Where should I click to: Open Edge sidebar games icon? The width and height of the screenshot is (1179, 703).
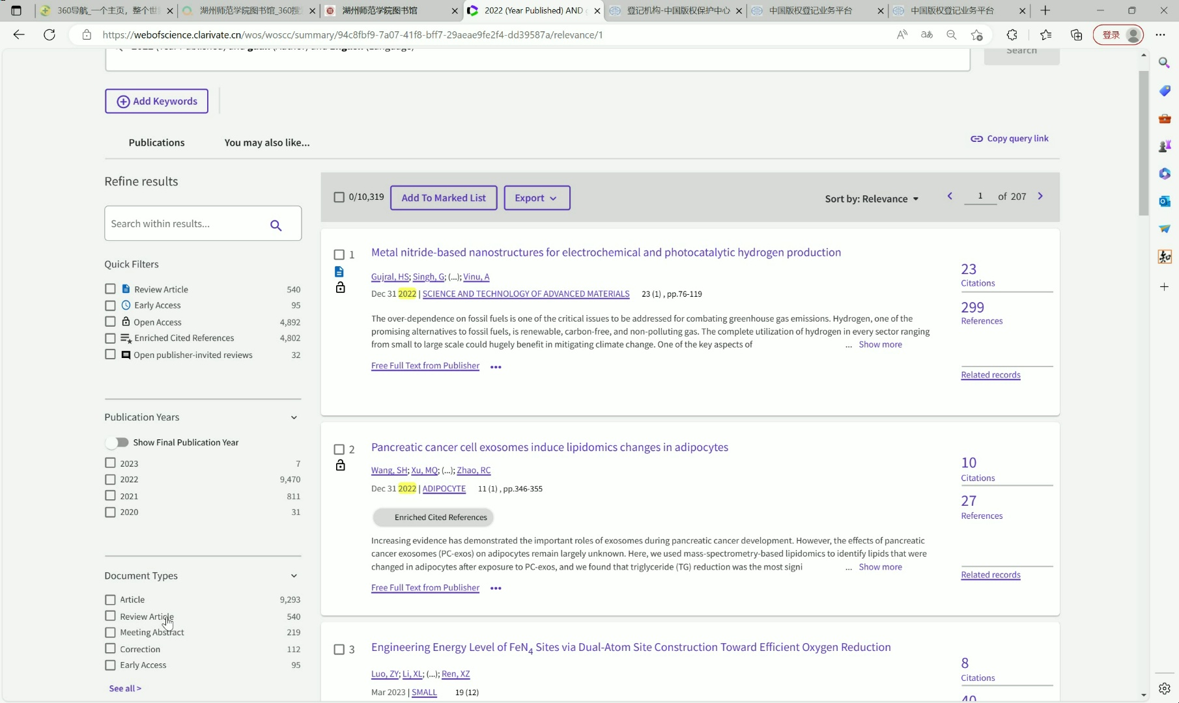pyautogui.click(x=1165, y=146)
